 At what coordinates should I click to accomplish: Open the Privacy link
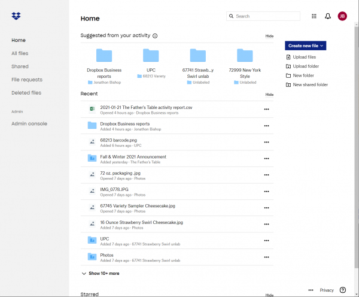tap(327, 290)
